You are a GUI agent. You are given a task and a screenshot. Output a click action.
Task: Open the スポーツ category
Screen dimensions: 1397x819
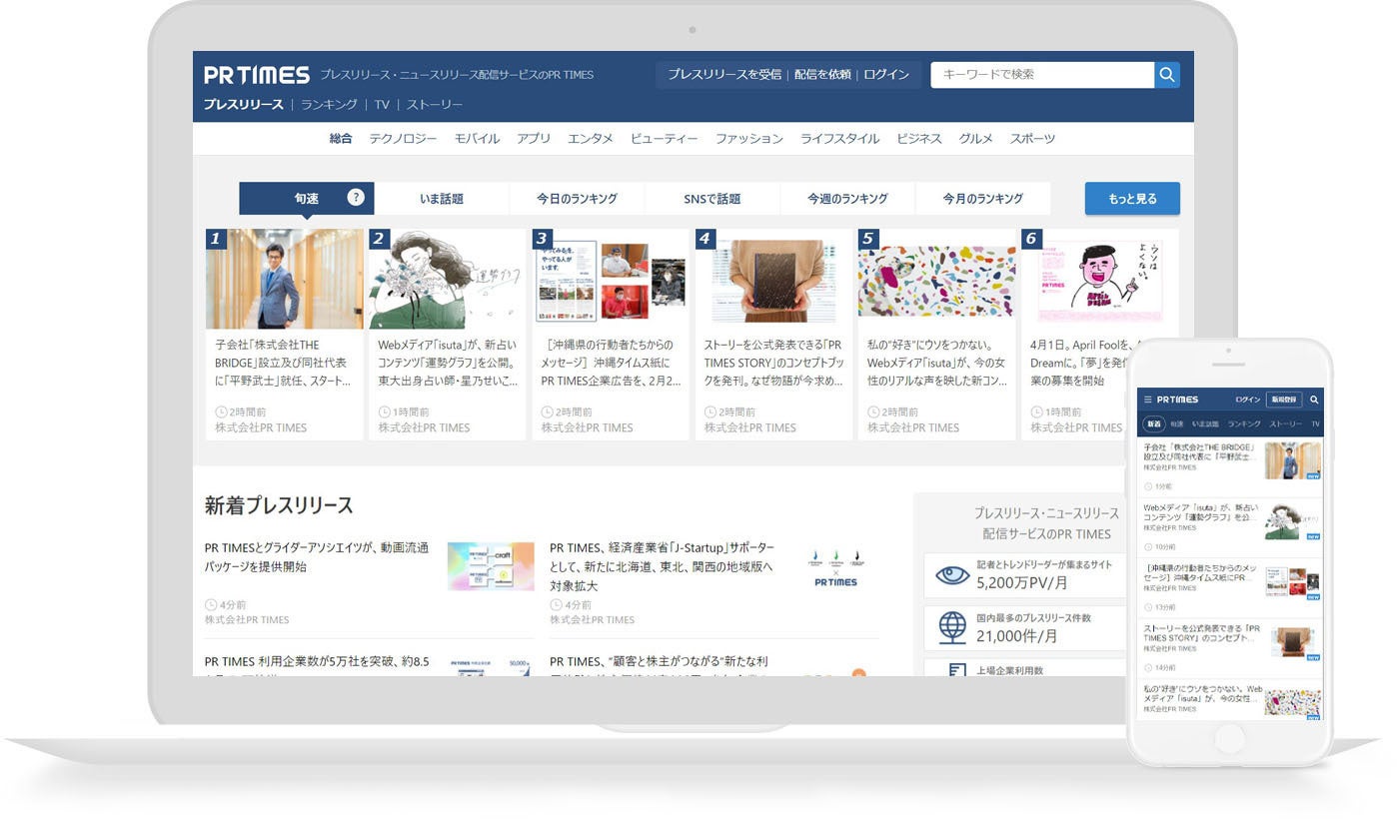pyautogui.click(x=1032, y=139)
